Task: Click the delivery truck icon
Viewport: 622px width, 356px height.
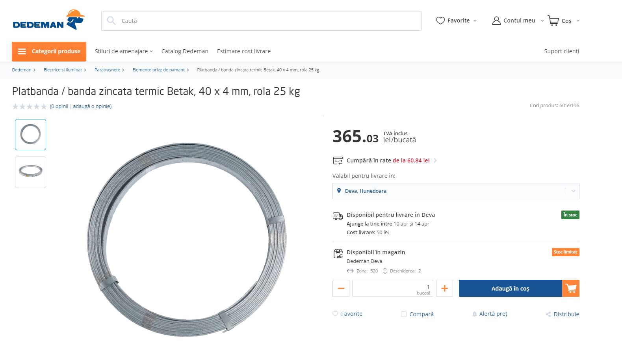Action: coord(338,216)
